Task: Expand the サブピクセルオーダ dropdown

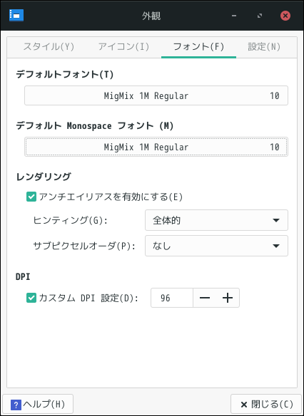Action: click(216, 246)
